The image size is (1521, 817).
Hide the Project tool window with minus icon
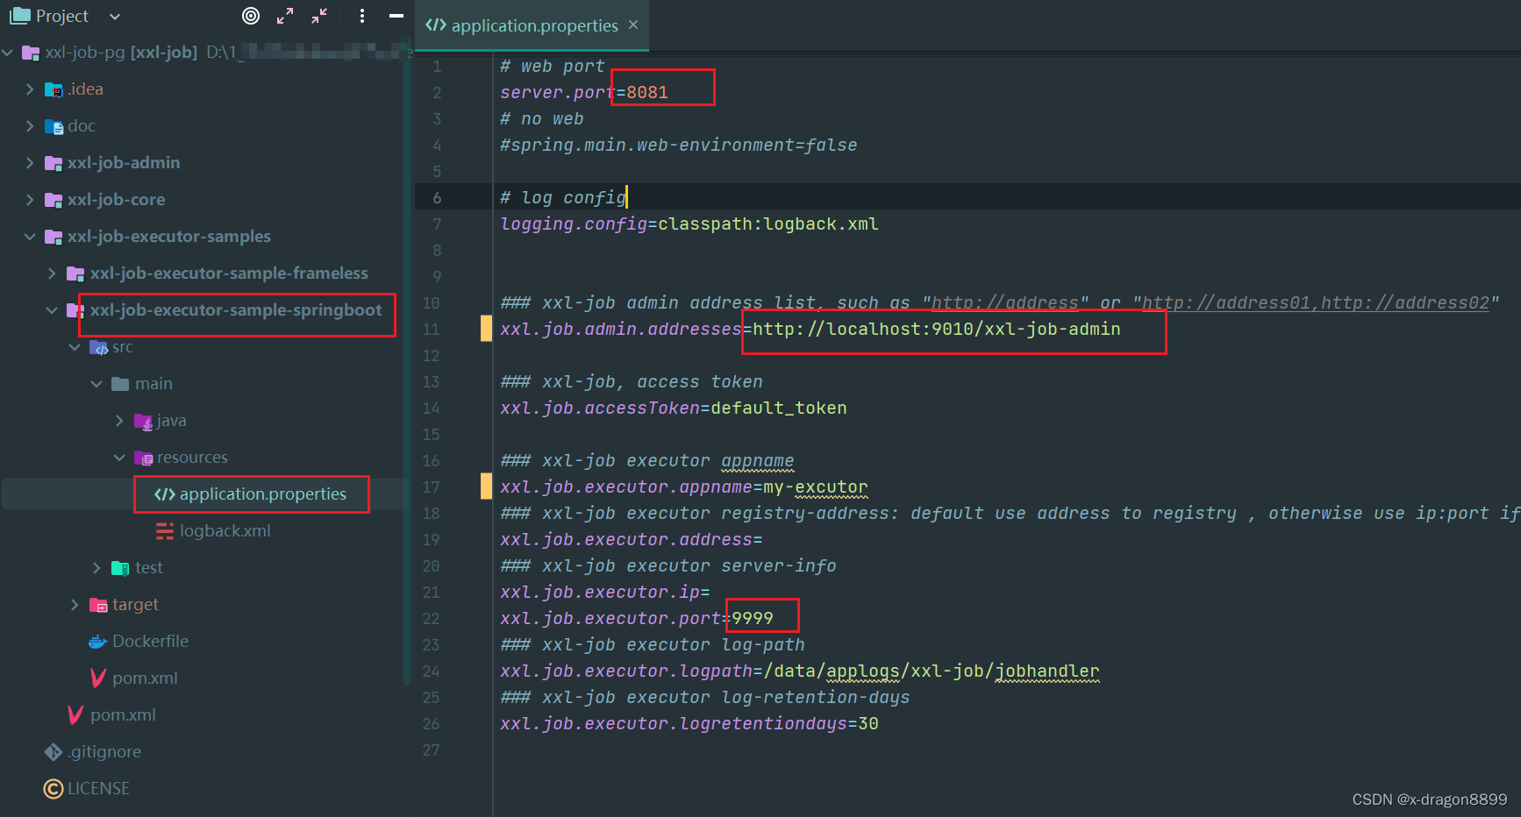coord(396,16)
